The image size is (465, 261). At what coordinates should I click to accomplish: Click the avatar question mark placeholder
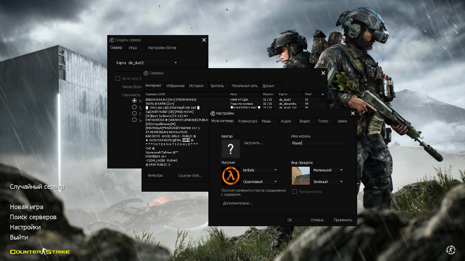tap(230, 149)
